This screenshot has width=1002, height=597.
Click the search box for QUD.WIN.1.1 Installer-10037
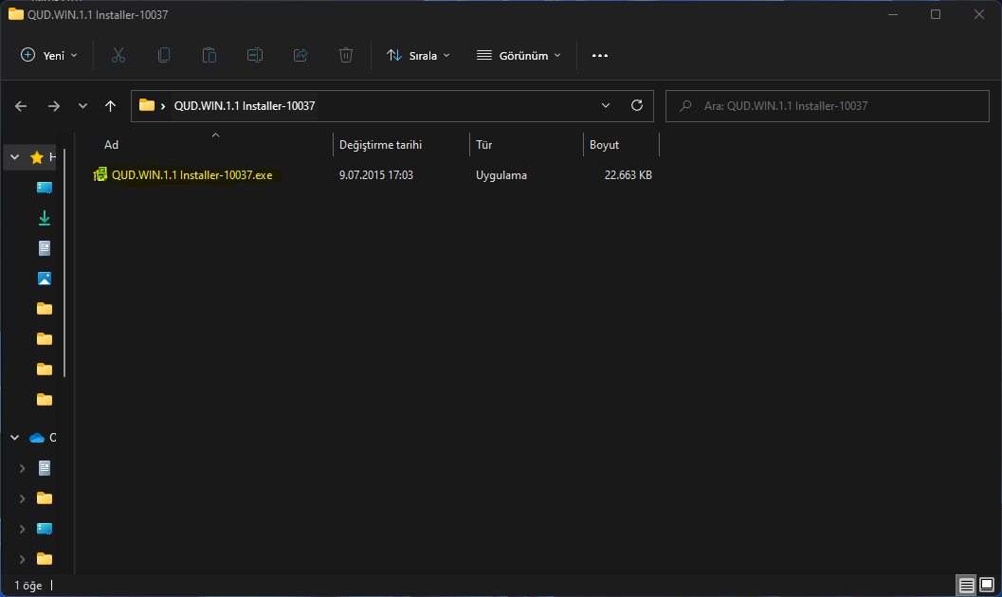pyautogui.click(x=825, y=106)
